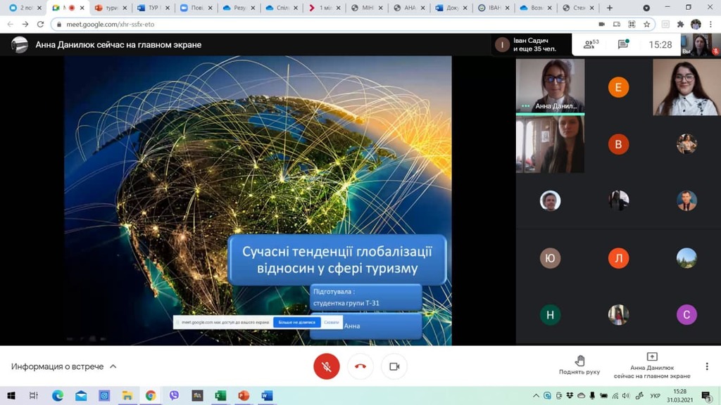Show hidden system tray icons
721x405 pixels.
537,396
